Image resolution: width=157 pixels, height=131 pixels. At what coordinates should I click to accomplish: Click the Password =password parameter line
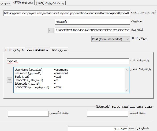click(41, 73)
